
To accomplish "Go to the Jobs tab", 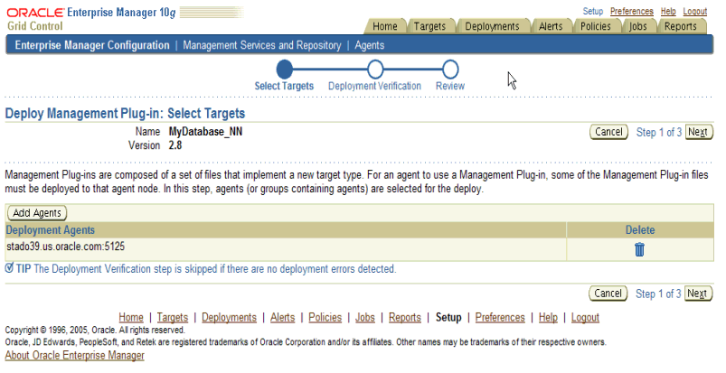I will pyautogui.click(x=638, y=26).
